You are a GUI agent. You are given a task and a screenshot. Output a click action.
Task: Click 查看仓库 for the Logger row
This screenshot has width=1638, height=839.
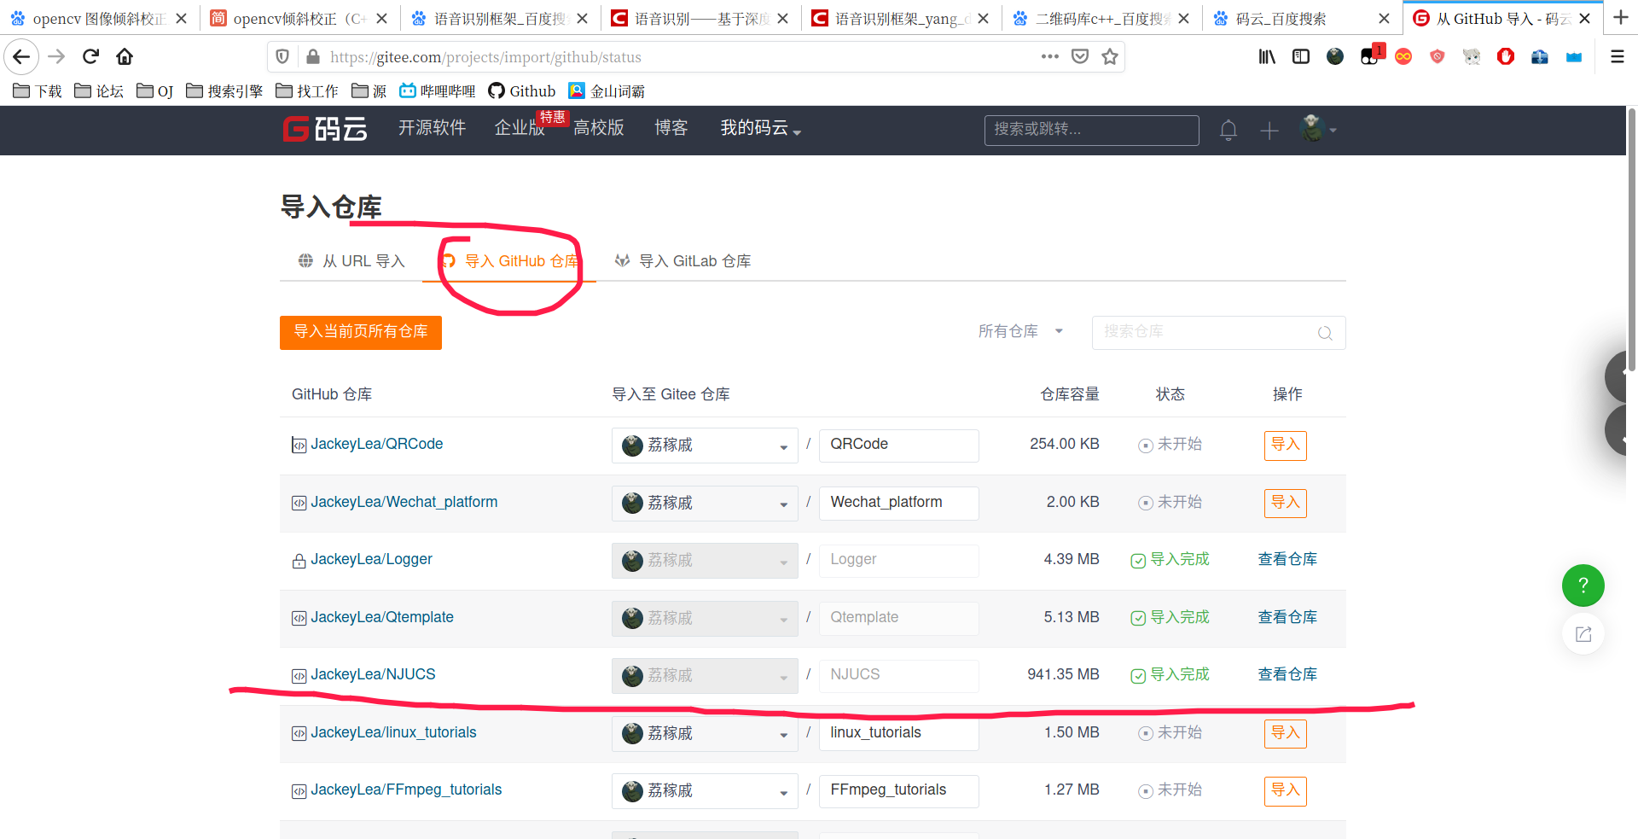click(x=1287, y=559)
